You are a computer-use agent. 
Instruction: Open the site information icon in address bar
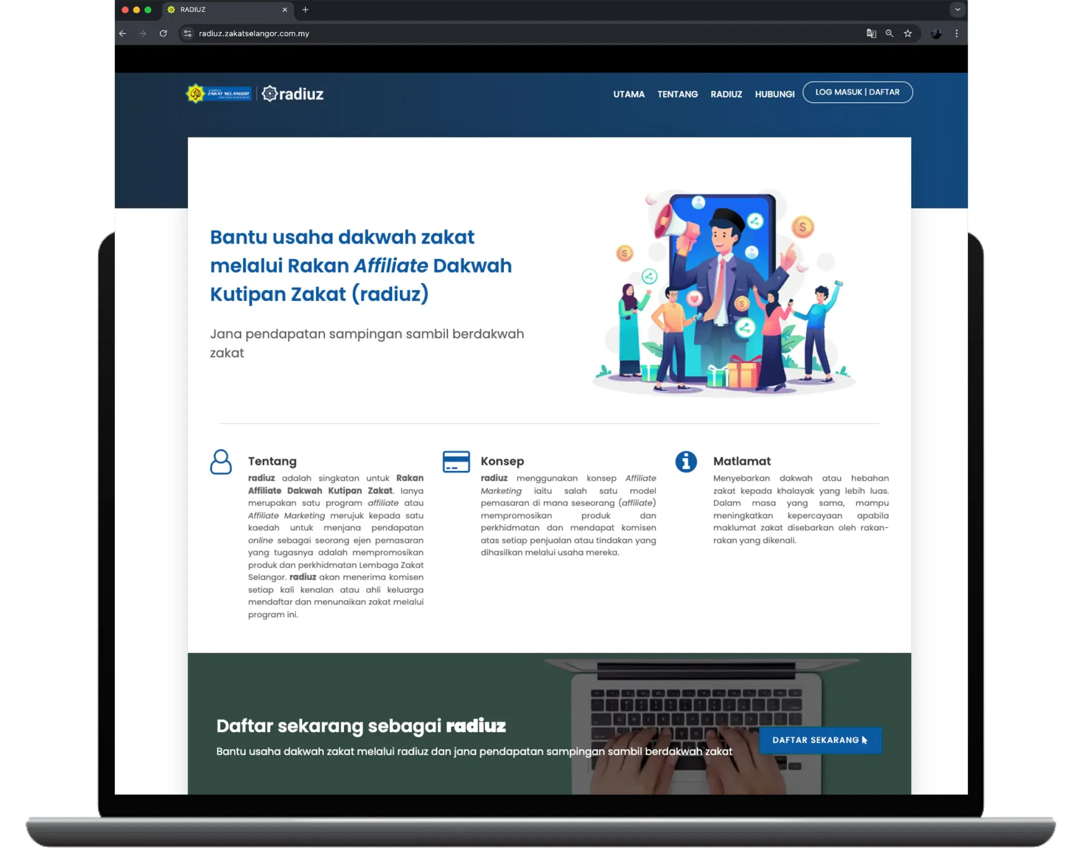click(187, 34)
